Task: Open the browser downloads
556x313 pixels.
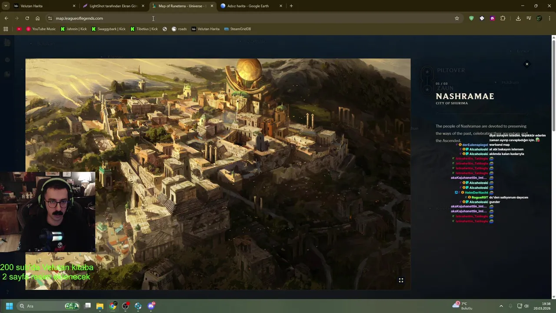Action: click(518, 18)
